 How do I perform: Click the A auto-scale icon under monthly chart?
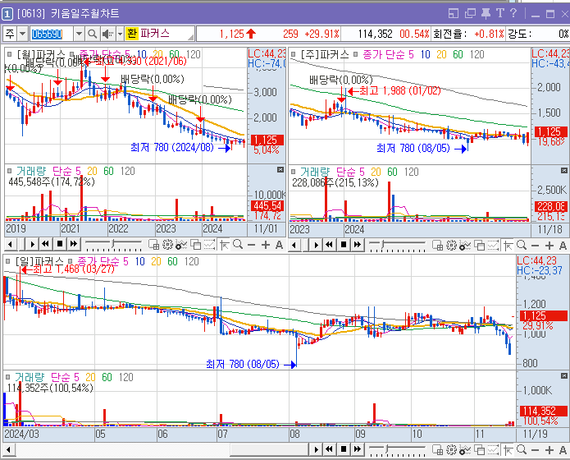(x=279, y=245)
